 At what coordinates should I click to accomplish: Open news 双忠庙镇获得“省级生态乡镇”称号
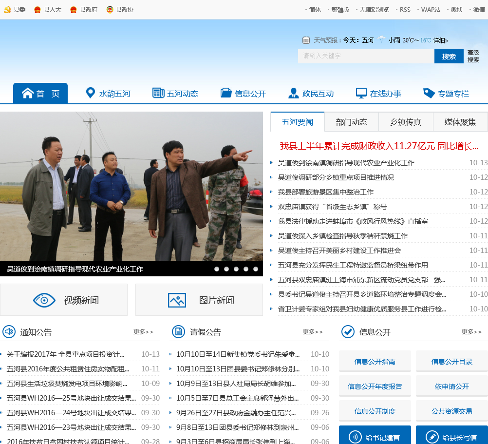tap(332, 207)
